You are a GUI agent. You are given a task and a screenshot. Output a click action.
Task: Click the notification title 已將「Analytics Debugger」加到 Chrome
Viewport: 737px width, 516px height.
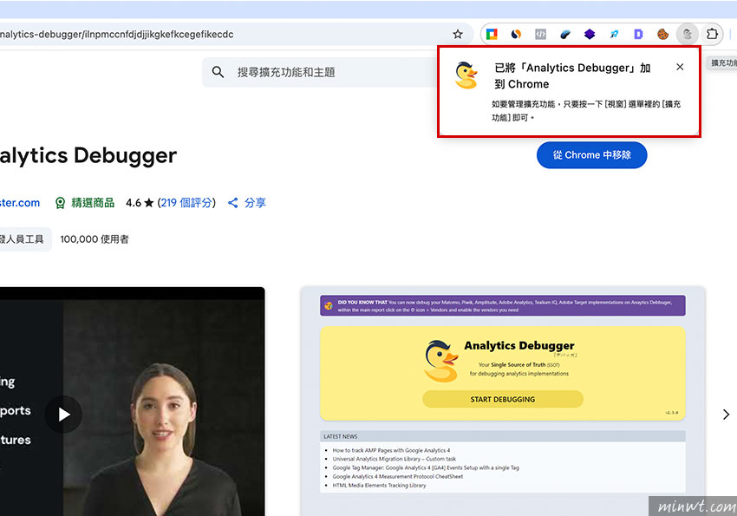[x=572, y=76]
